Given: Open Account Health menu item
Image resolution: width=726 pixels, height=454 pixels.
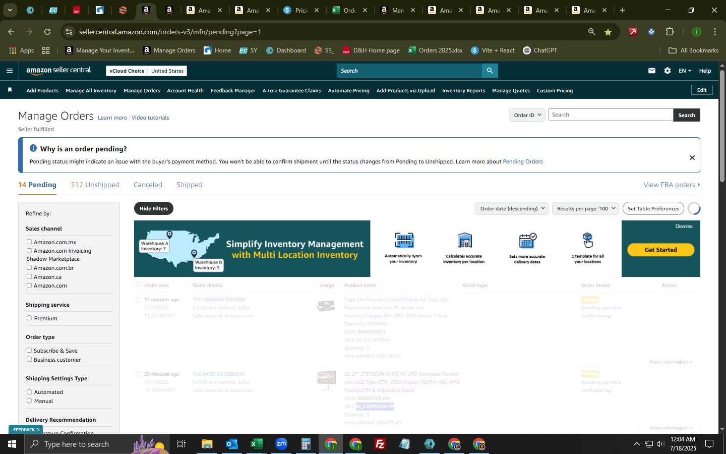Looking at the screenshot, I should click(x=185, y=90).
